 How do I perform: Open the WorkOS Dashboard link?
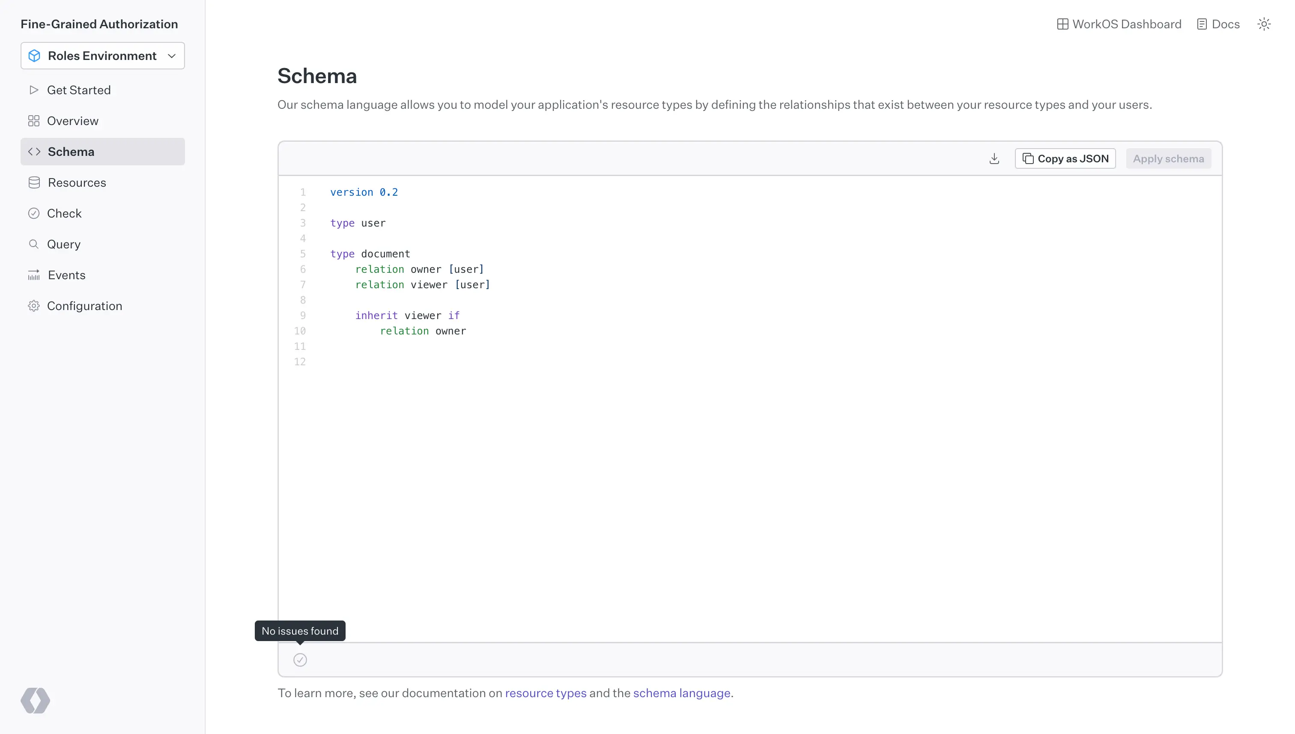coord(1119,24)
